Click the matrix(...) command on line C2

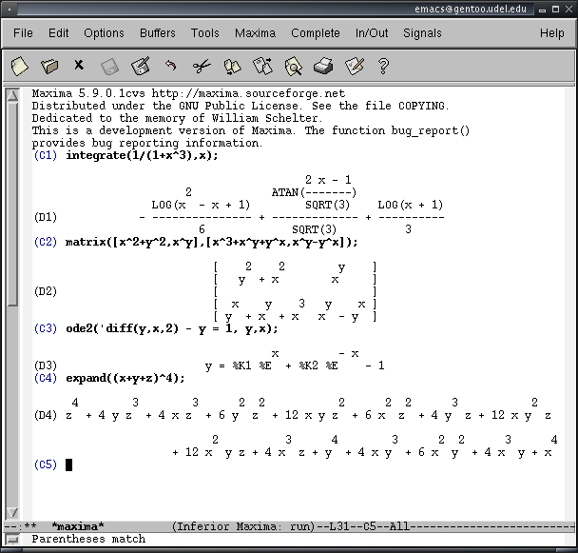pyautogui.click(x=212, y=242)
